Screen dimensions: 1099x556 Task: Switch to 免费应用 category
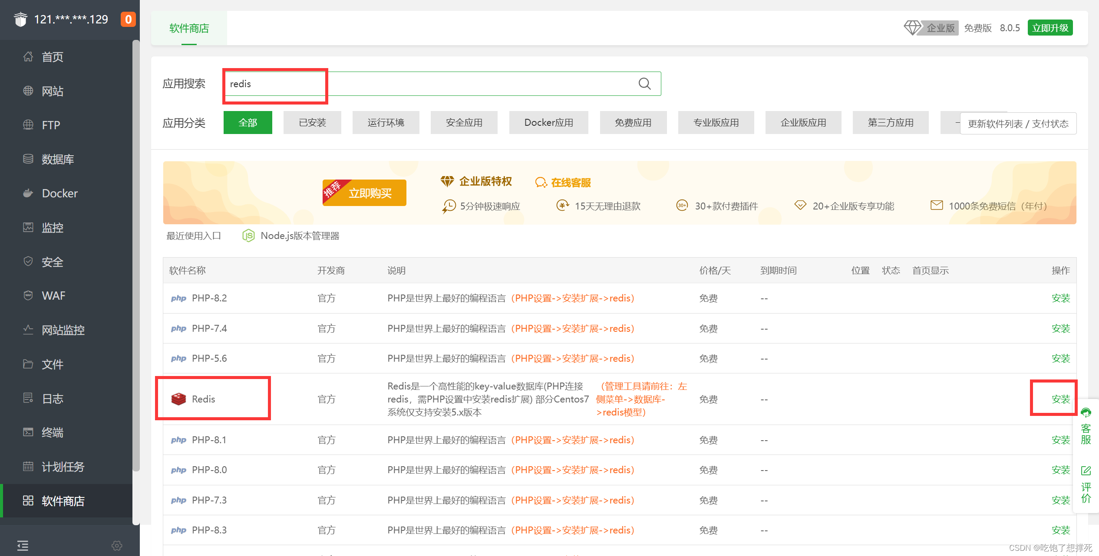coord(633,123)
